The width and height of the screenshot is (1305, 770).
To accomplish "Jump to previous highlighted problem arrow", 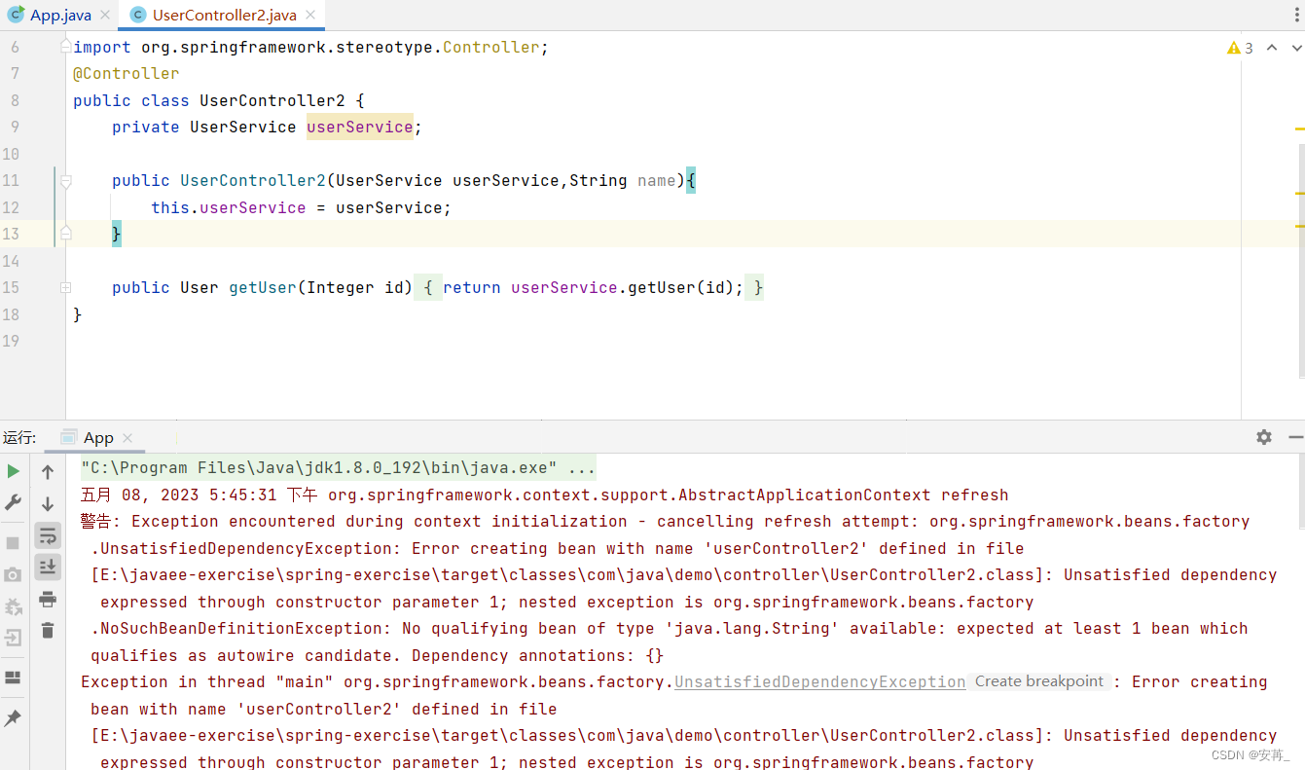I will coord(1272,48).
